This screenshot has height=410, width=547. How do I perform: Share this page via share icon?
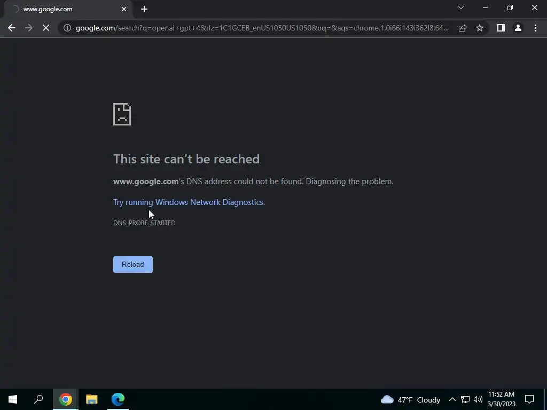click(x=463, y=28)
